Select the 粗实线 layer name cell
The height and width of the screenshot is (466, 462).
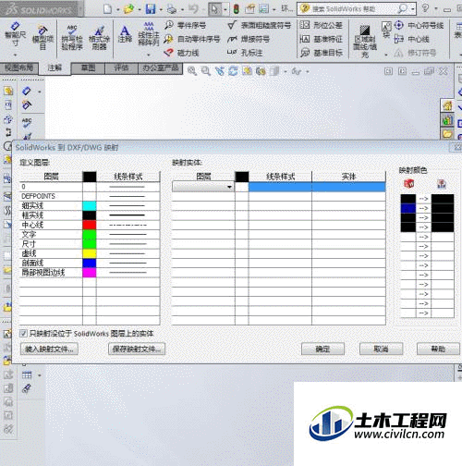[51, 215]
